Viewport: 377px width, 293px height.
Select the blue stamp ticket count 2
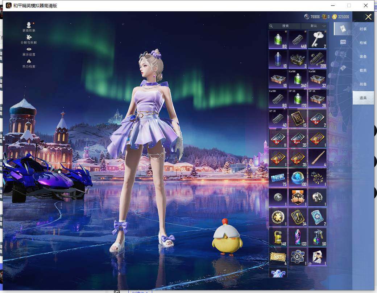318,217
